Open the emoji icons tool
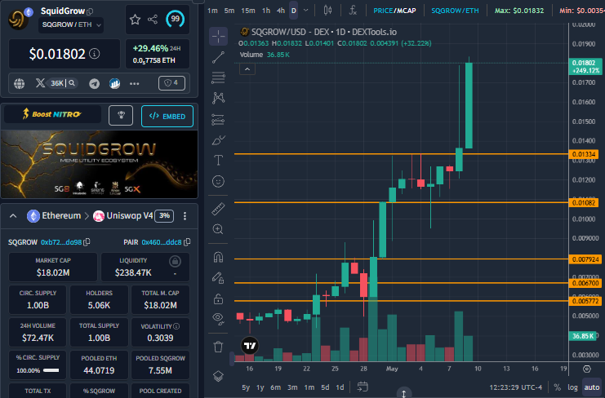 [x=218, y=181]
